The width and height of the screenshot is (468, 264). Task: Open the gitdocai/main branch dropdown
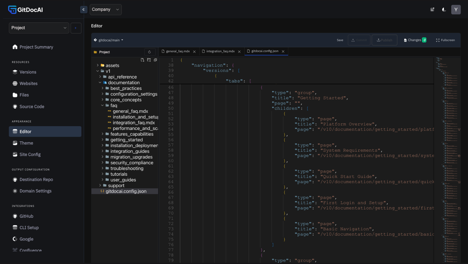(x=109, y=40)
